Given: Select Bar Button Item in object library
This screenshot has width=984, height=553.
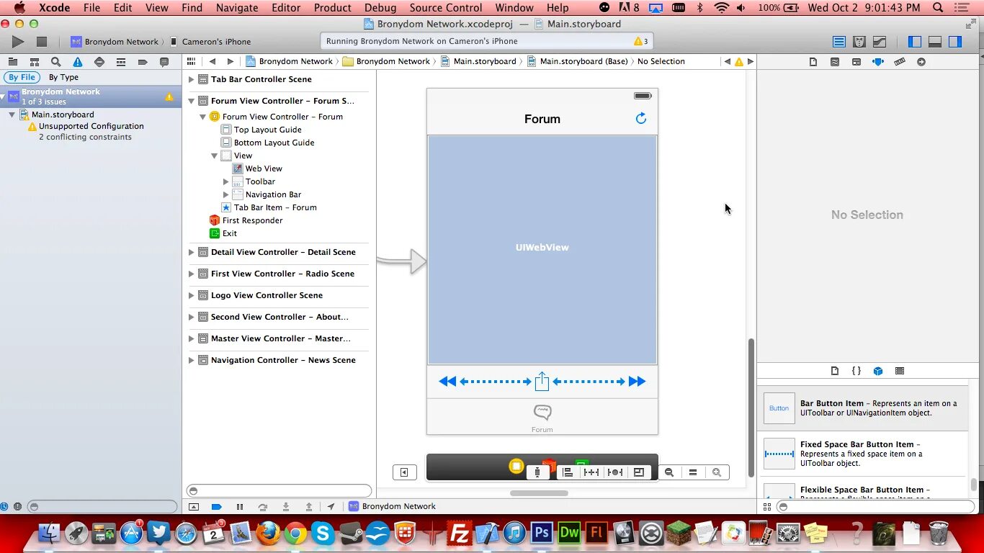Looking at the screenshot, I should click(x=863, y=408).
